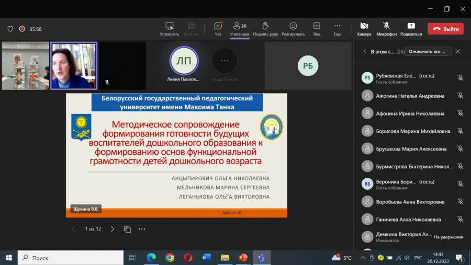The height and width of the screenshot is (265, 471).
Task: Open PowerPoint from the taskbar
Action: point(243,258)
